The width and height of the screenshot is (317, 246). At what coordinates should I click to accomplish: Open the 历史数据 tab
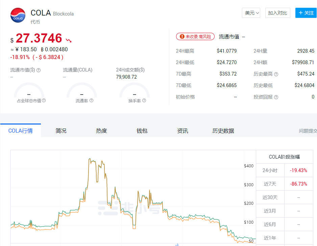(223, 131)
